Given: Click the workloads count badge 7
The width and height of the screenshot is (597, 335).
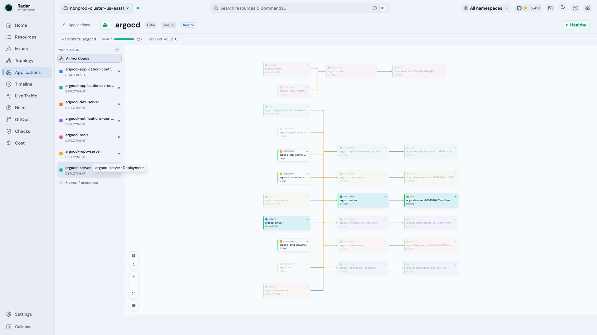Looking at the screenshot, I should coord(117,50).
